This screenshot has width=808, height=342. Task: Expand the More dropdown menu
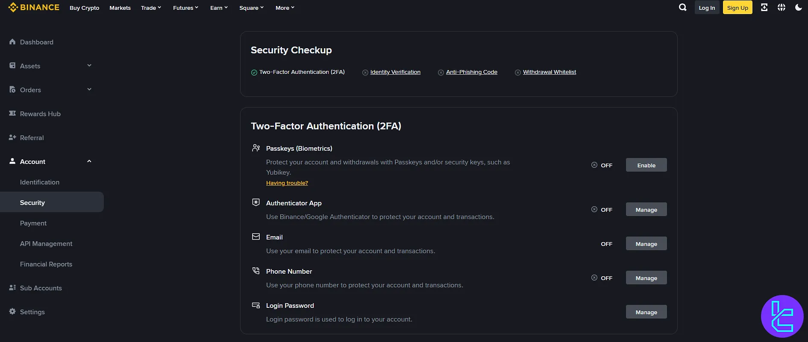[285, 8]
